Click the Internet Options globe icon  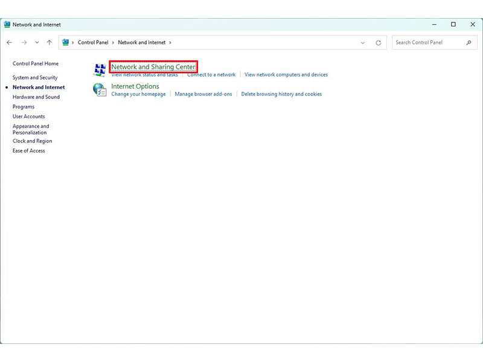point(100,89)
